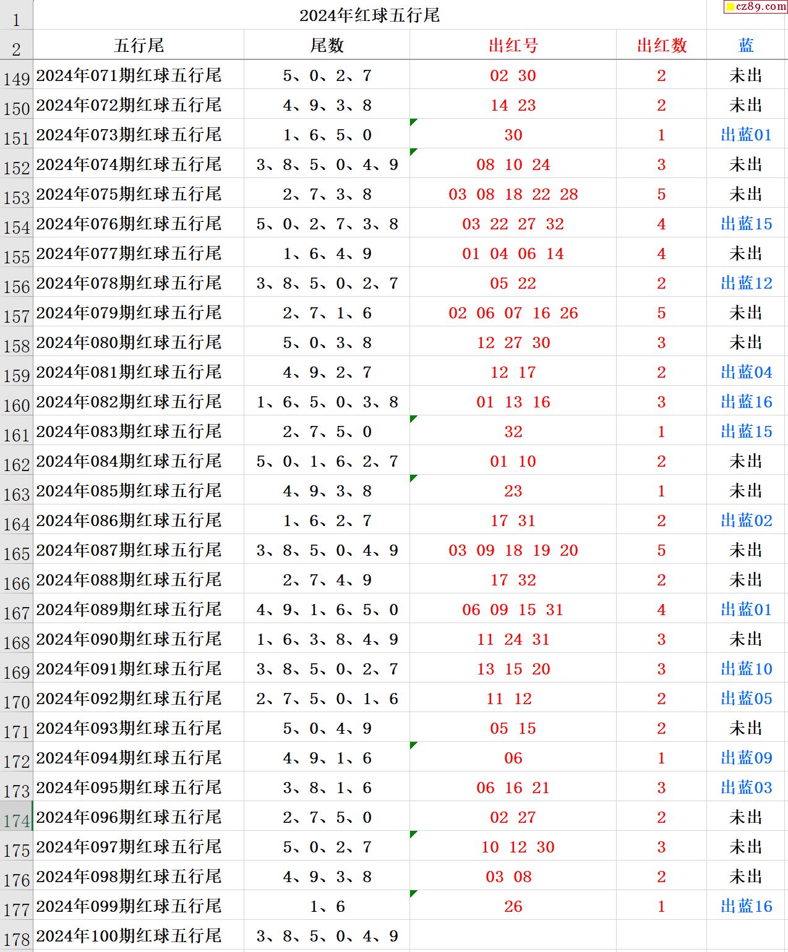Select 未出 cell in 2024年071期 row
The image size is (788, 952).
(746, 75)
